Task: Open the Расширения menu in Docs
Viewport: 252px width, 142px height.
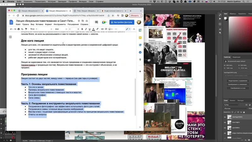Action: [x=73, y=25]
